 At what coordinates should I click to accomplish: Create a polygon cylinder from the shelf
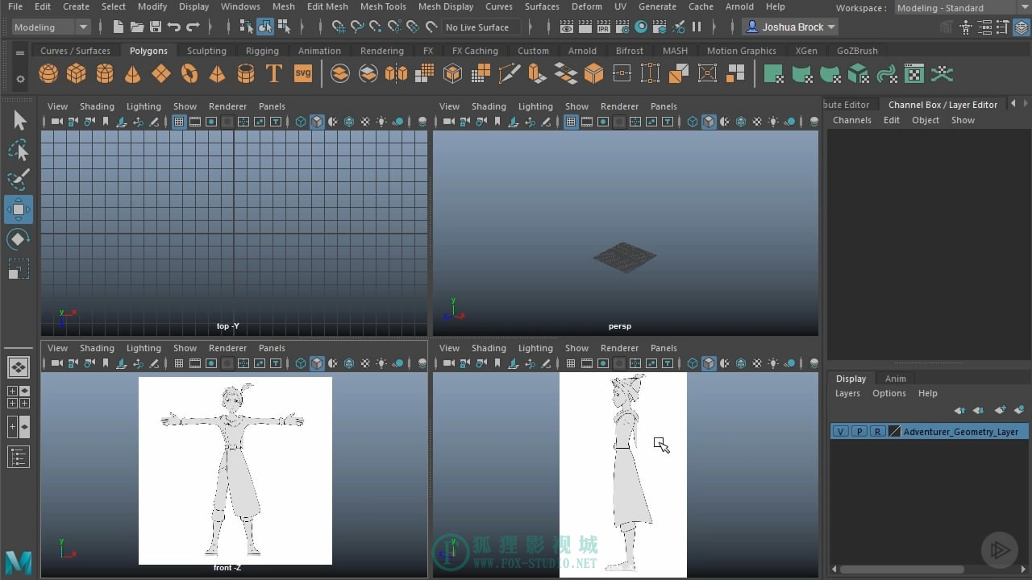point(105,74)
